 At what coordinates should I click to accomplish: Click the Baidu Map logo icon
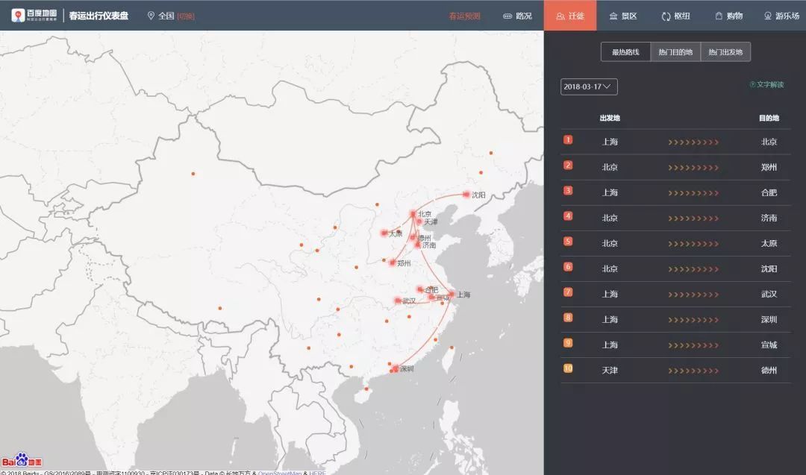pos(18,15)
